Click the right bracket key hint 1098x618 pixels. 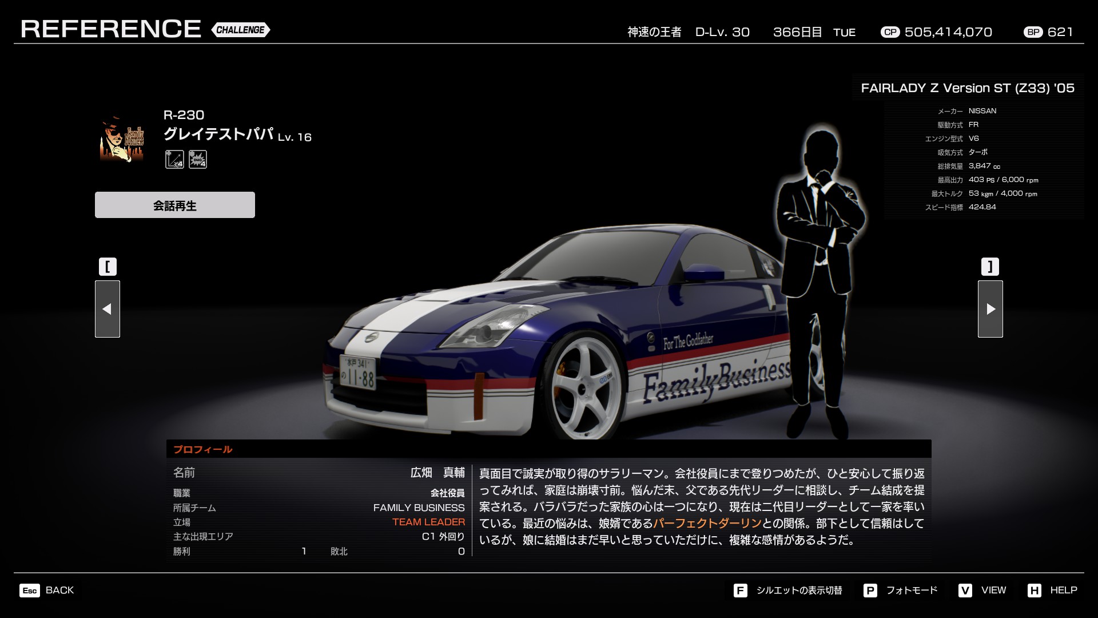[990, 267]
